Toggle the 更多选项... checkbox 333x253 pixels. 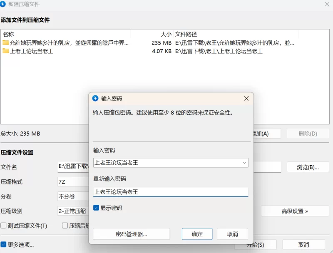(x=3, y=245)
